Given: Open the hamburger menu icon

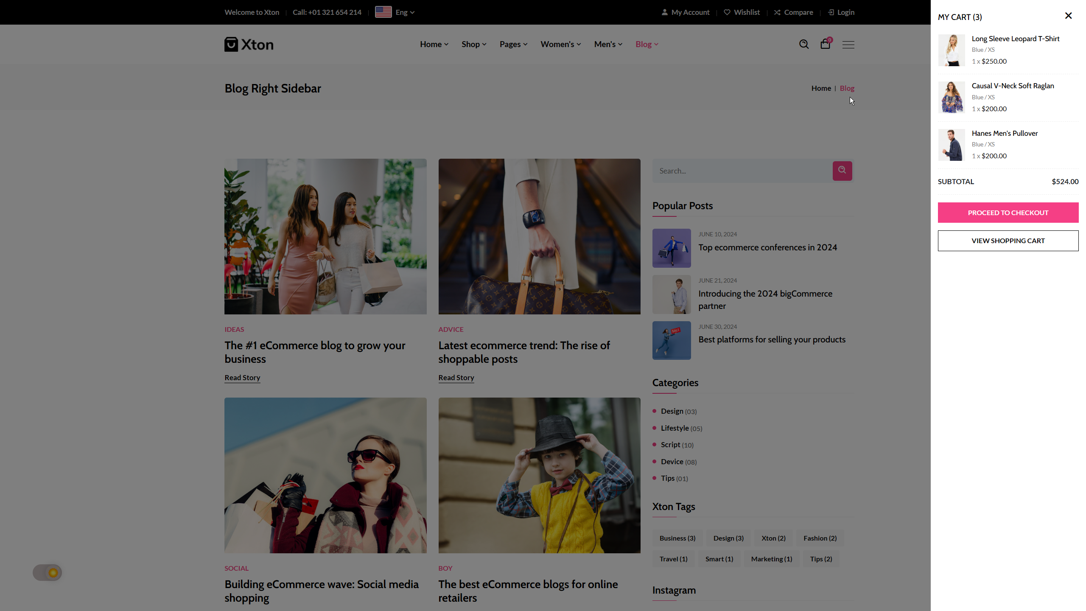Looking at the screenshot, I should tap(848, 45).
